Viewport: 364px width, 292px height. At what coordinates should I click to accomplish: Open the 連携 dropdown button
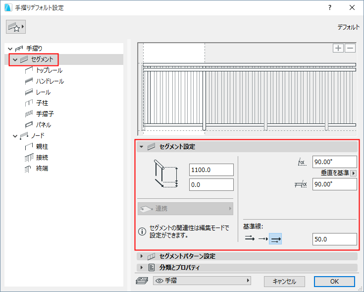[186, 209]
